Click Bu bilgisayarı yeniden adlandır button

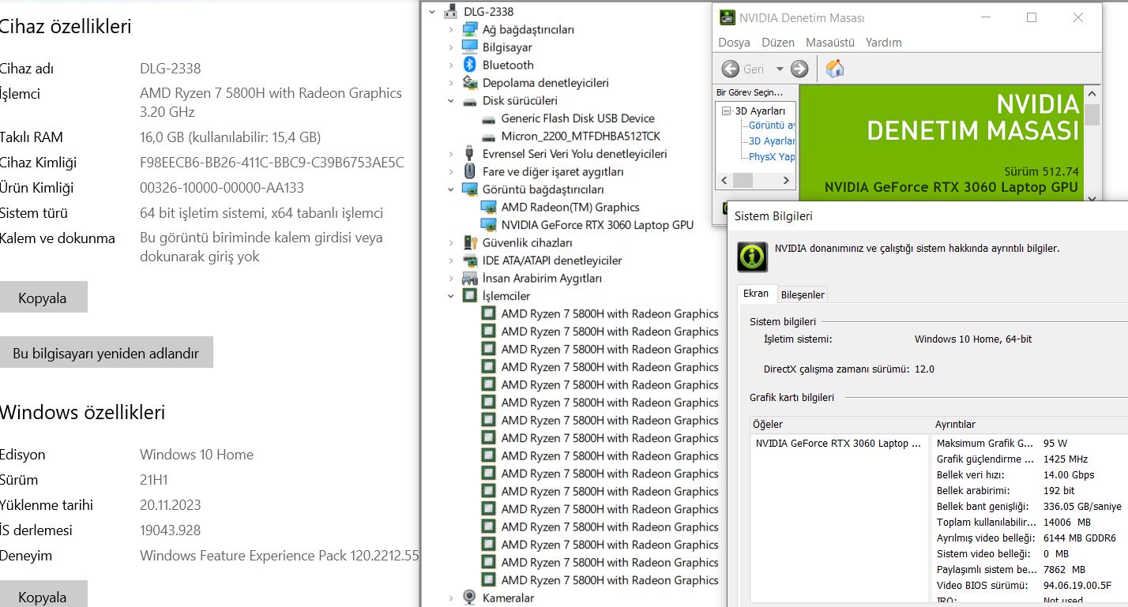[106, 353]
